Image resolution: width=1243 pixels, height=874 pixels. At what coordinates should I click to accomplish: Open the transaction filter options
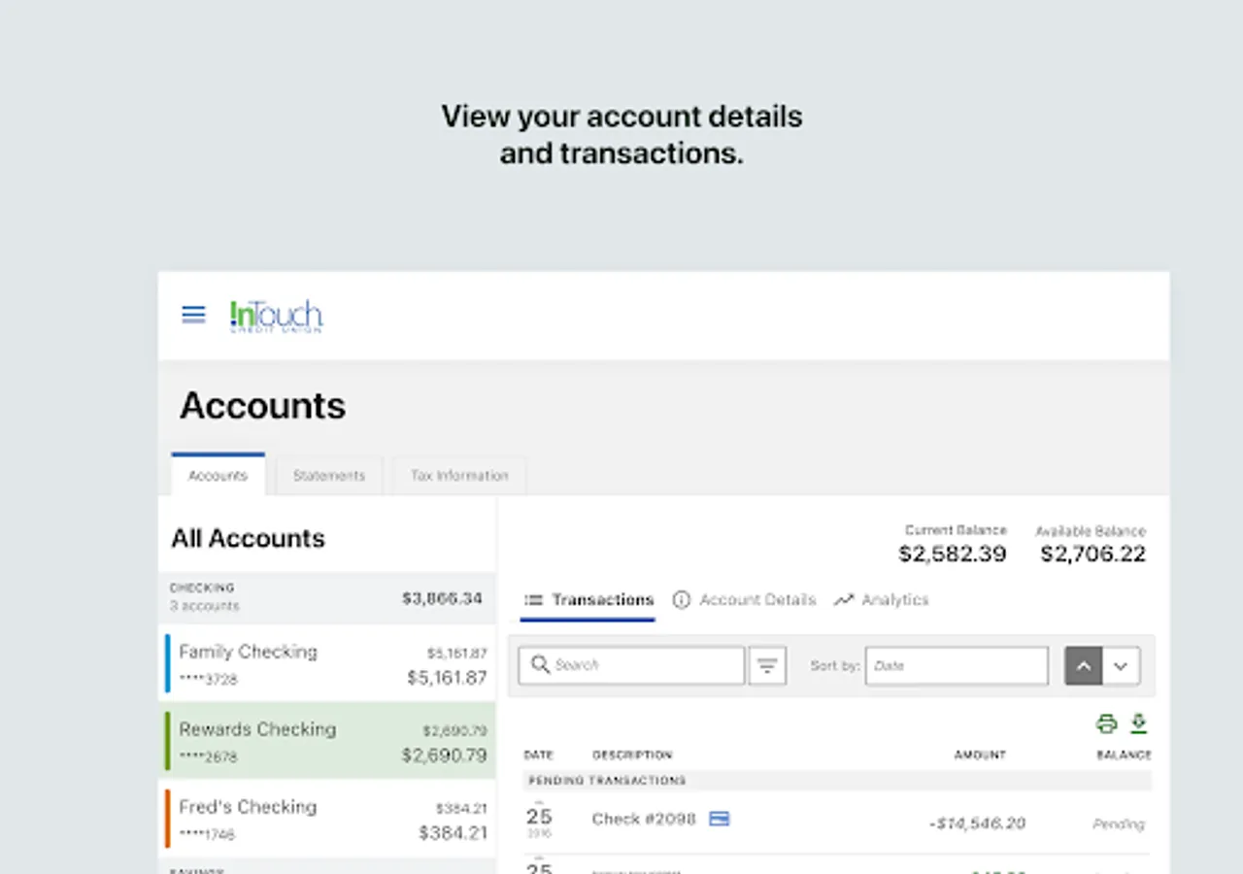767,664
